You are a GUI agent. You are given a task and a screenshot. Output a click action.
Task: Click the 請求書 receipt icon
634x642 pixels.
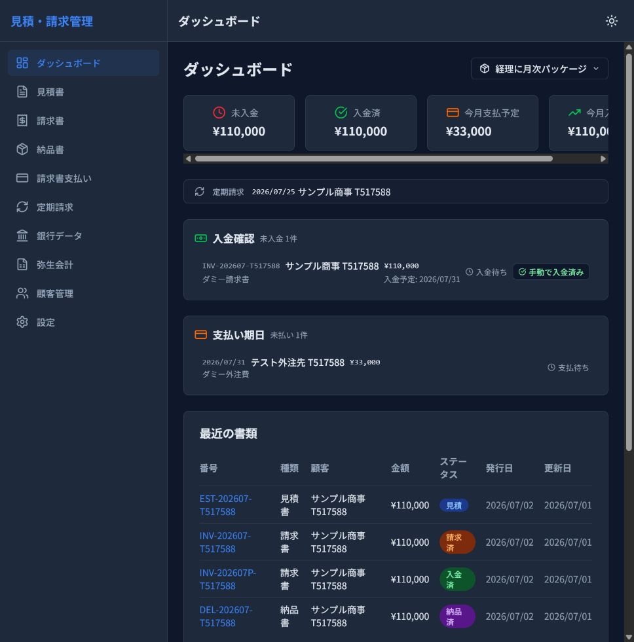click(22, 120)
